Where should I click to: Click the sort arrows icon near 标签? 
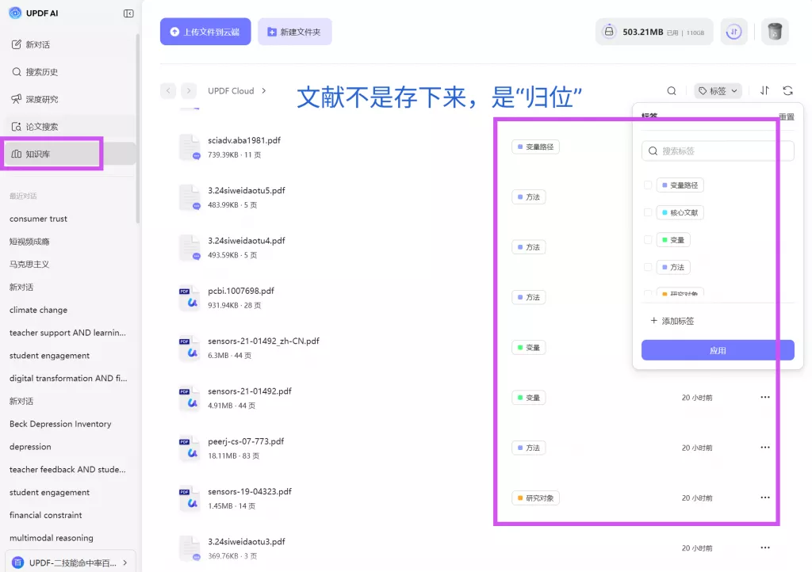tap(764, 90)
